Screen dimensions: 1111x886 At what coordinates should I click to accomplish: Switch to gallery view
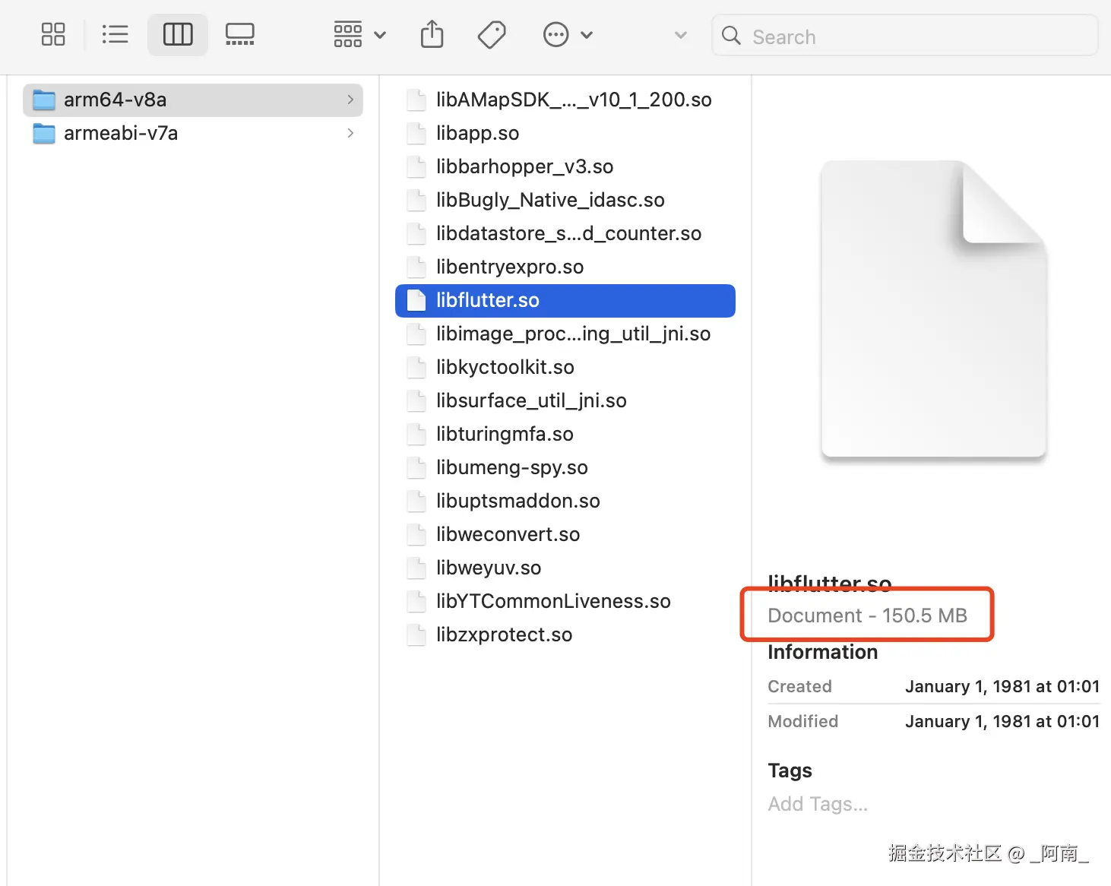pyautogui.click(x=240, y=35)
